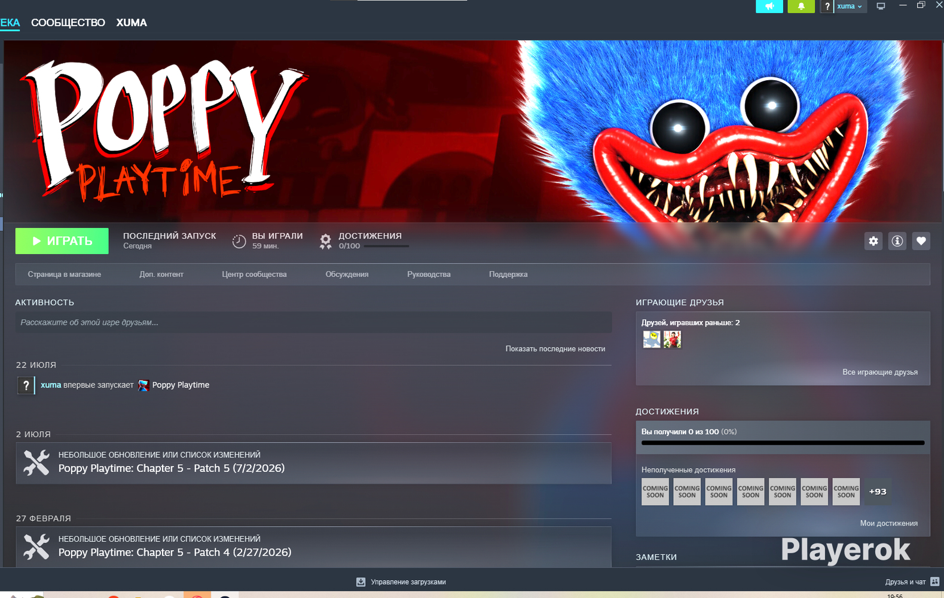The width and height of the screenshot is (944, 598).
Task: Open Chapter 5 - Patch 5 (7/2/2026) news
Action: [x=172, y=468]
